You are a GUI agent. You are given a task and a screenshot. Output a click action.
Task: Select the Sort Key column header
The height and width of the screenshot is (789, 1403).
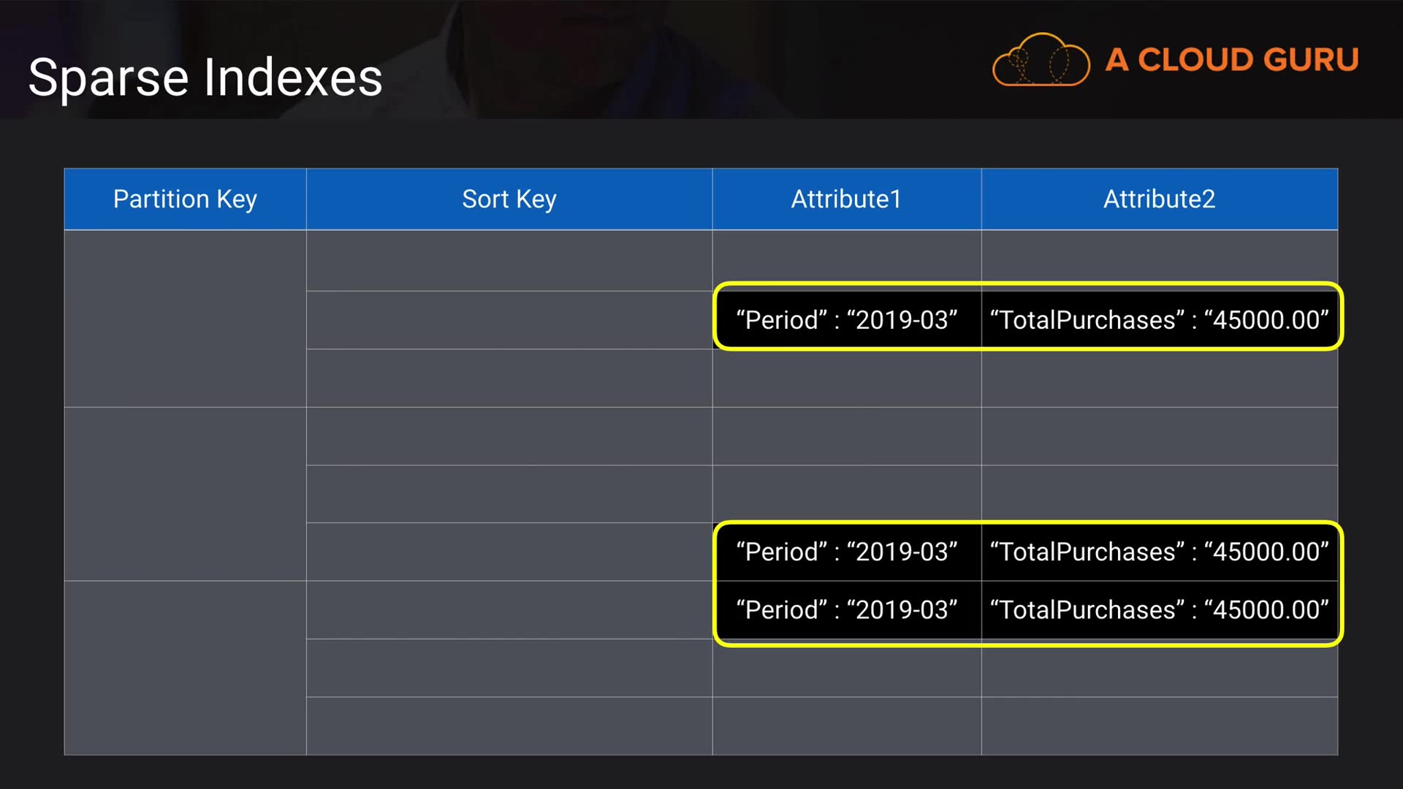pos(509,199)
